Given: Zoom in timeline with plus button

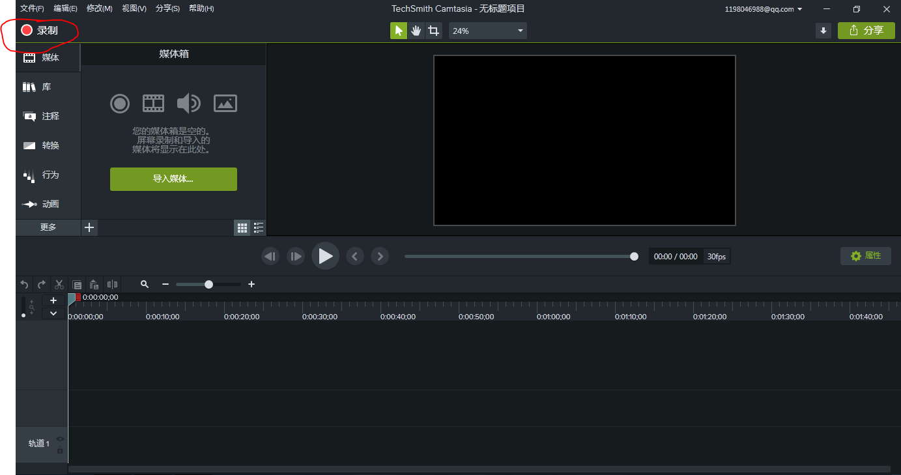Looking at the screenshot, I should 251,284.
